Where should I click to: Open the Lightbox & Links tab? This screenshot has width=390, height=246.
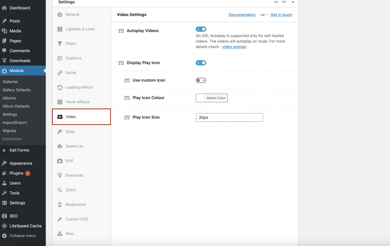[82, 29]
